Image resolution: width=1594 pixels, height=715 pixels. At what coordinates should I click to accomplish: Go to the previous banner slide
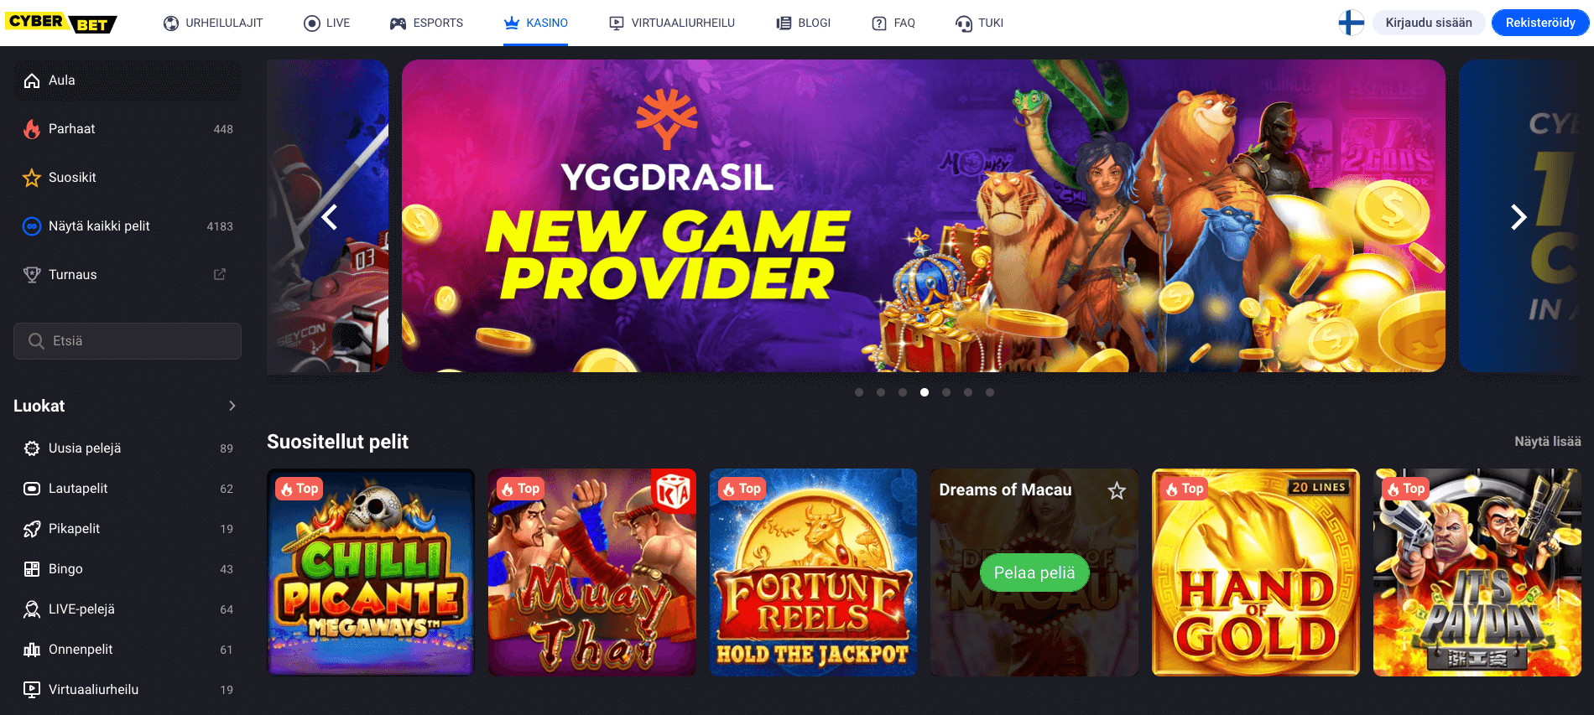pos(330,217)
